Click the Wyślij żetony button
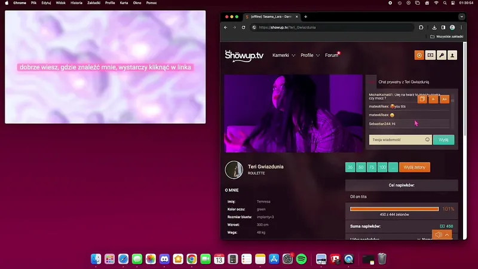Image resolution: width=478 pixels, height=269 pixels. pos(415,167)
